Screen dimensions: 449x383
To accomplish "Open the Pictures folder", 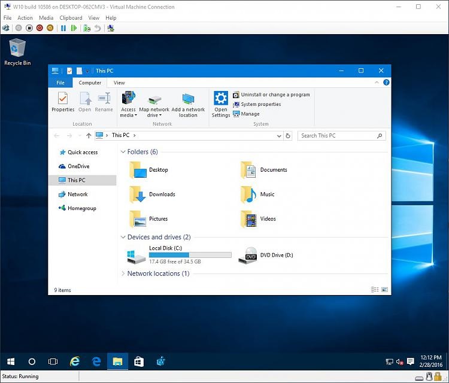I will tap(148, 219).
